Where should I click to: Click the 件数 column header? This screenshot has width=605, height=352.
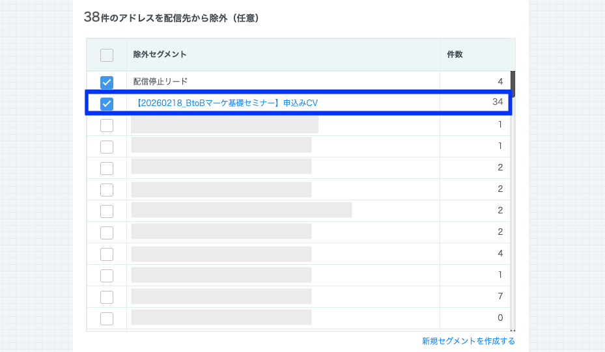click(455, 55)
